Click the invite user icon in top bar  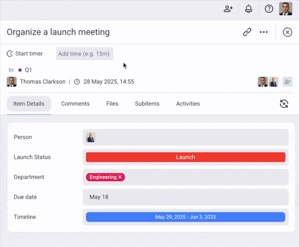point(228,9)
